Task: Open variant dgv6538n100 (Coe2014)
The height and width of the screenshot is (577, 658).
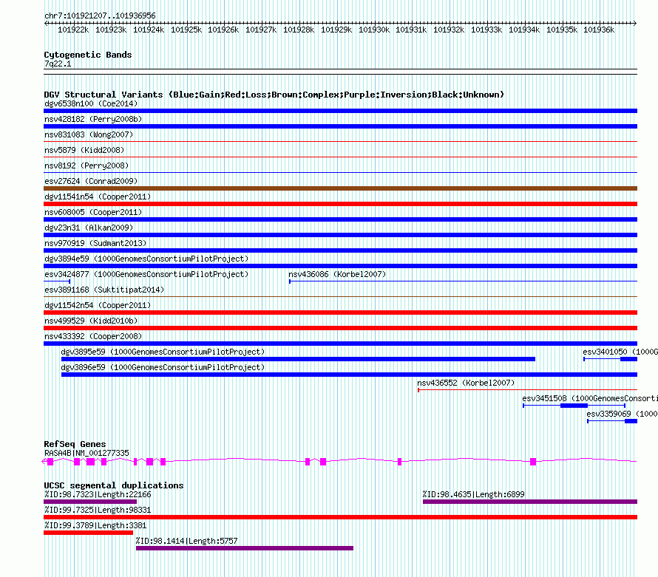Action: click(91, 103)
